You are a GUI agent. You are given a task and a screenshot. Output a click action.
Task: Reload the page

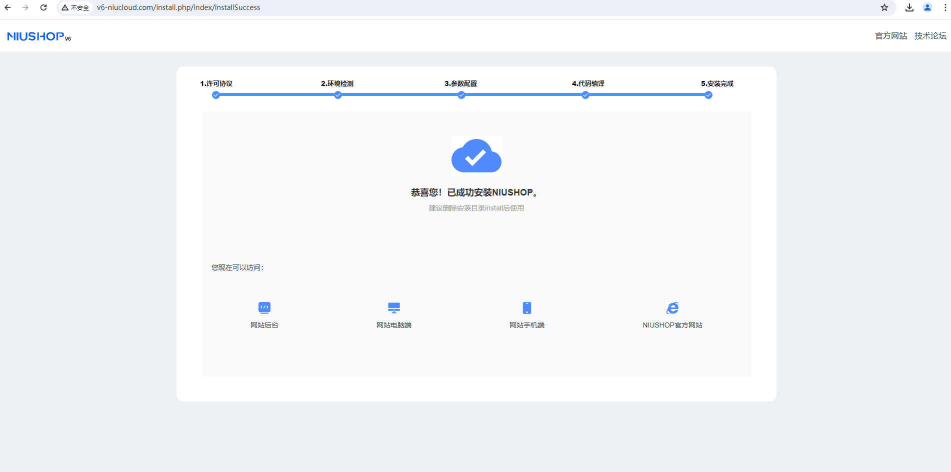pyautogui.click(x=43, y=7)
